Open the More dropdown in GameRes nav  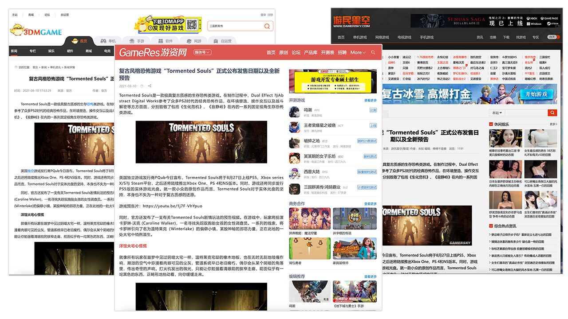click(358, 52)
